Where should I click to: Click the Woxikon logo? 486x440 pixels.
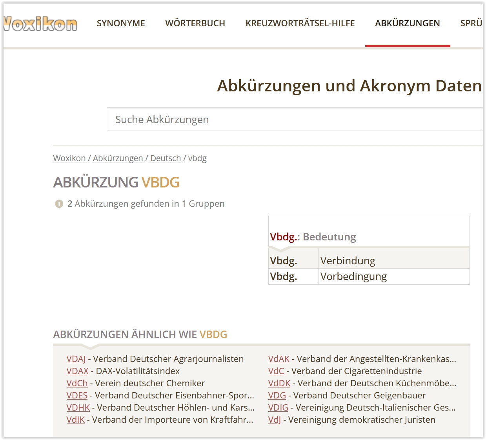click(40, 24)
